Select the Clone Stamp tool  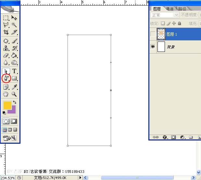coord(6,48)
